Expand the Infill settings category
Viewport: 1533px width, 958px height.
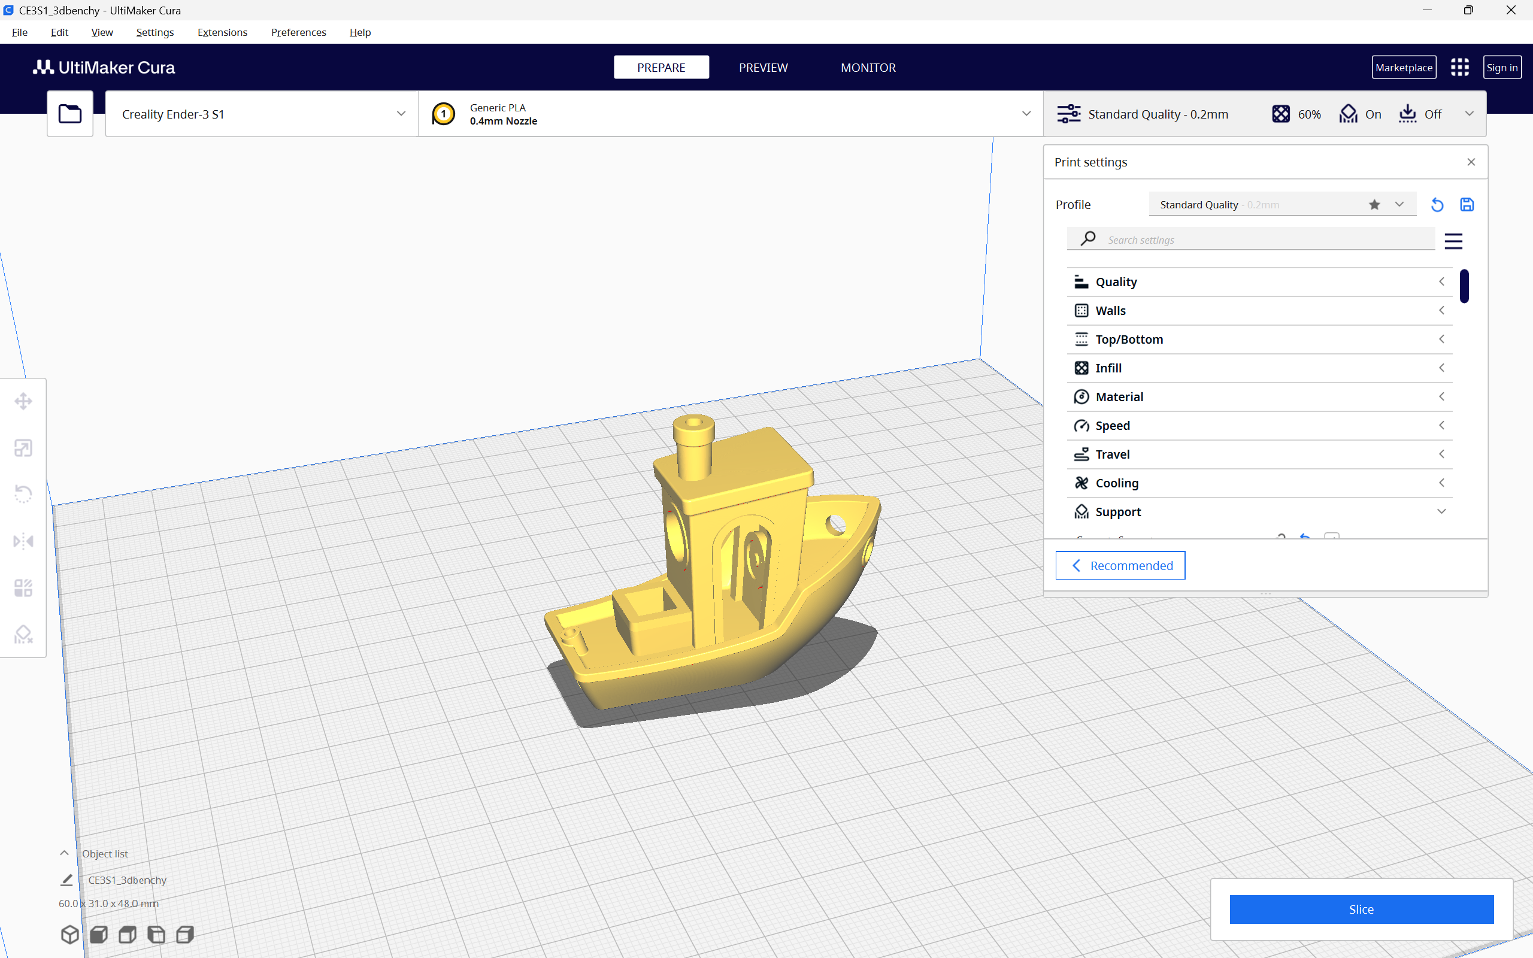[x=1259, y=368]
